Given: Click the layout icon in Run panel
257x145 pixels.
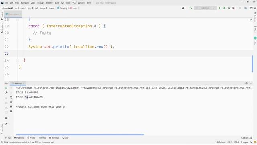Looking at the screenshot, I should (x=6, y=118).
